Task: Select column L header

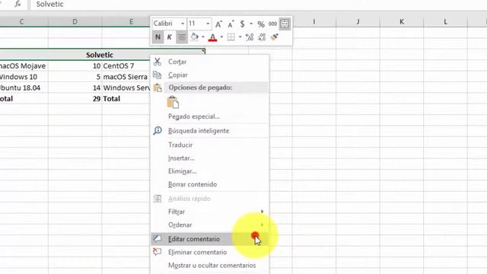Action: point(445,21)
